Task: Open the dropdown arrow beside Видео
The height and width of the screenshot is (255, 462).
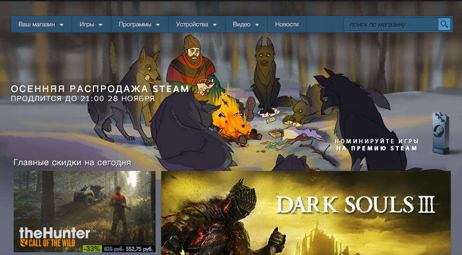Action: (x=257, y=25)
